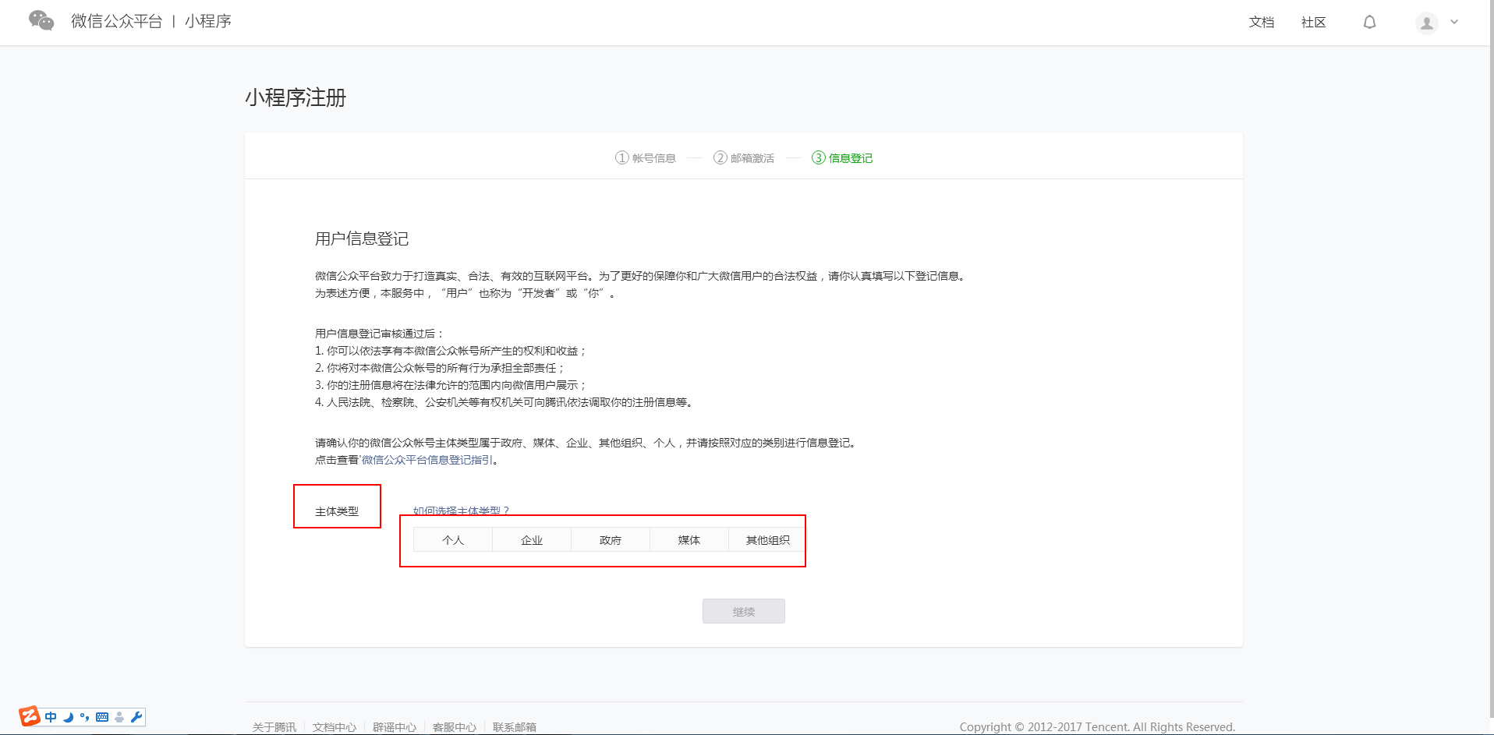
Task: Open the notification bell icon
Action: 1370,22
